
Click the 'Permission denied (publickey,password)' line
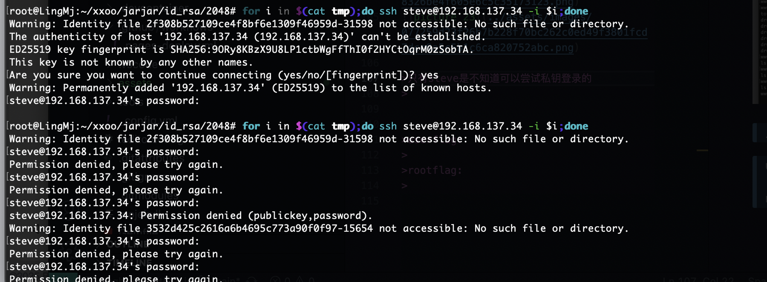tap(191, 216)
